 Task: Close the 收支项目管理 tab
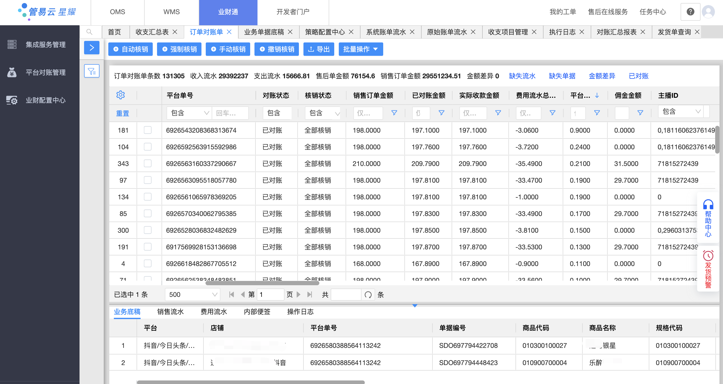(534, 32)
